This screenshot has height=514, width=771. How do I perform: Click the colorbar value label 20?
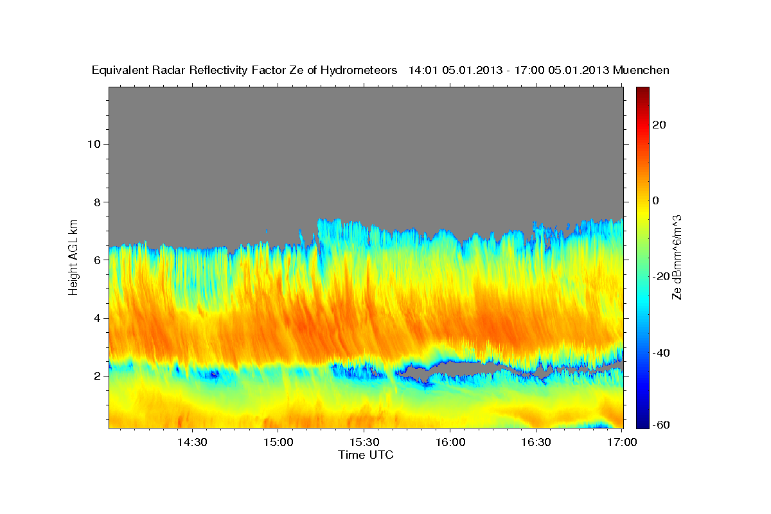point(659,125)
